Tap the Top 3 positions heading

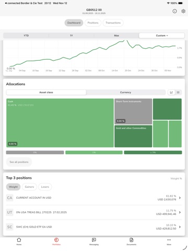pyautogui.click(x=19, y=178)
